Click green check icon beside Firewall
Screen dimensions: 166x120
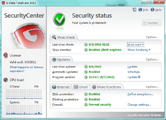coord(86,105)
